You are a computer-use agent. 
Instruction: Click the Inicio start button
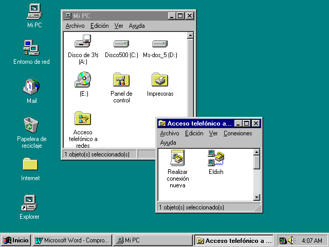(x=16, y=240)
